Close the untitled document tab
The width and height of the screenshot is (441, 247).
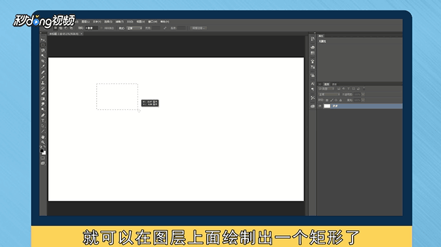point(81,34)
